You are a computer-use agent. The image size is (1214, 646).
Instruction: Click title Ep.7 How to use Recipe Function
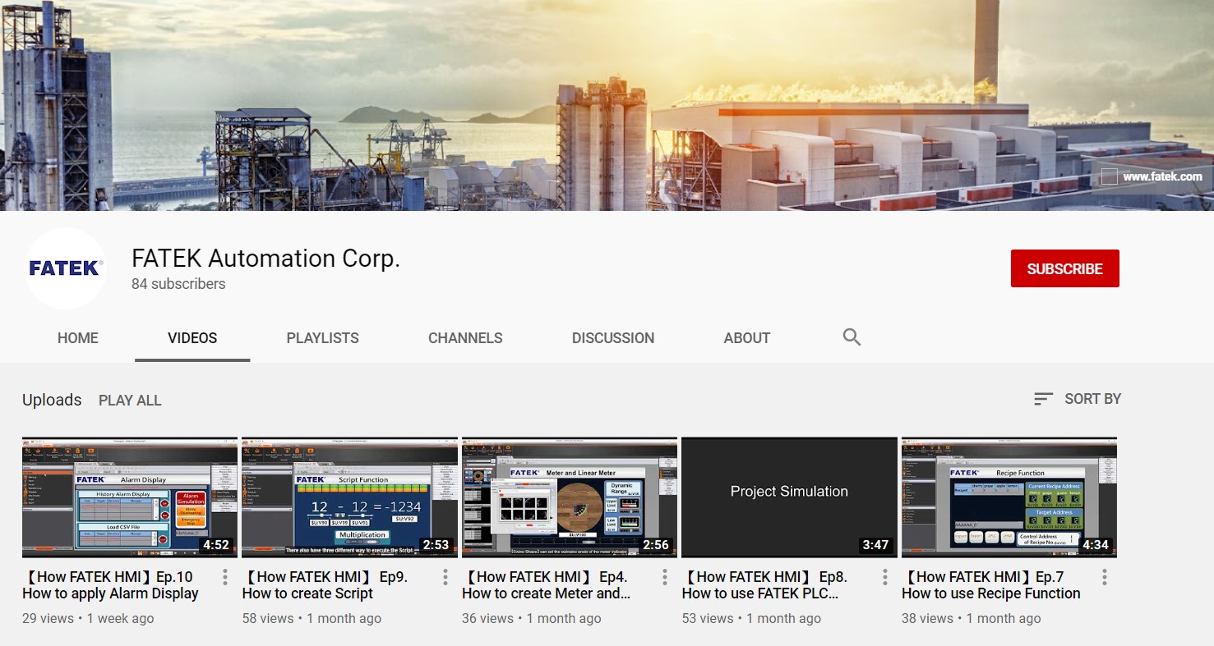pos(991,585)
